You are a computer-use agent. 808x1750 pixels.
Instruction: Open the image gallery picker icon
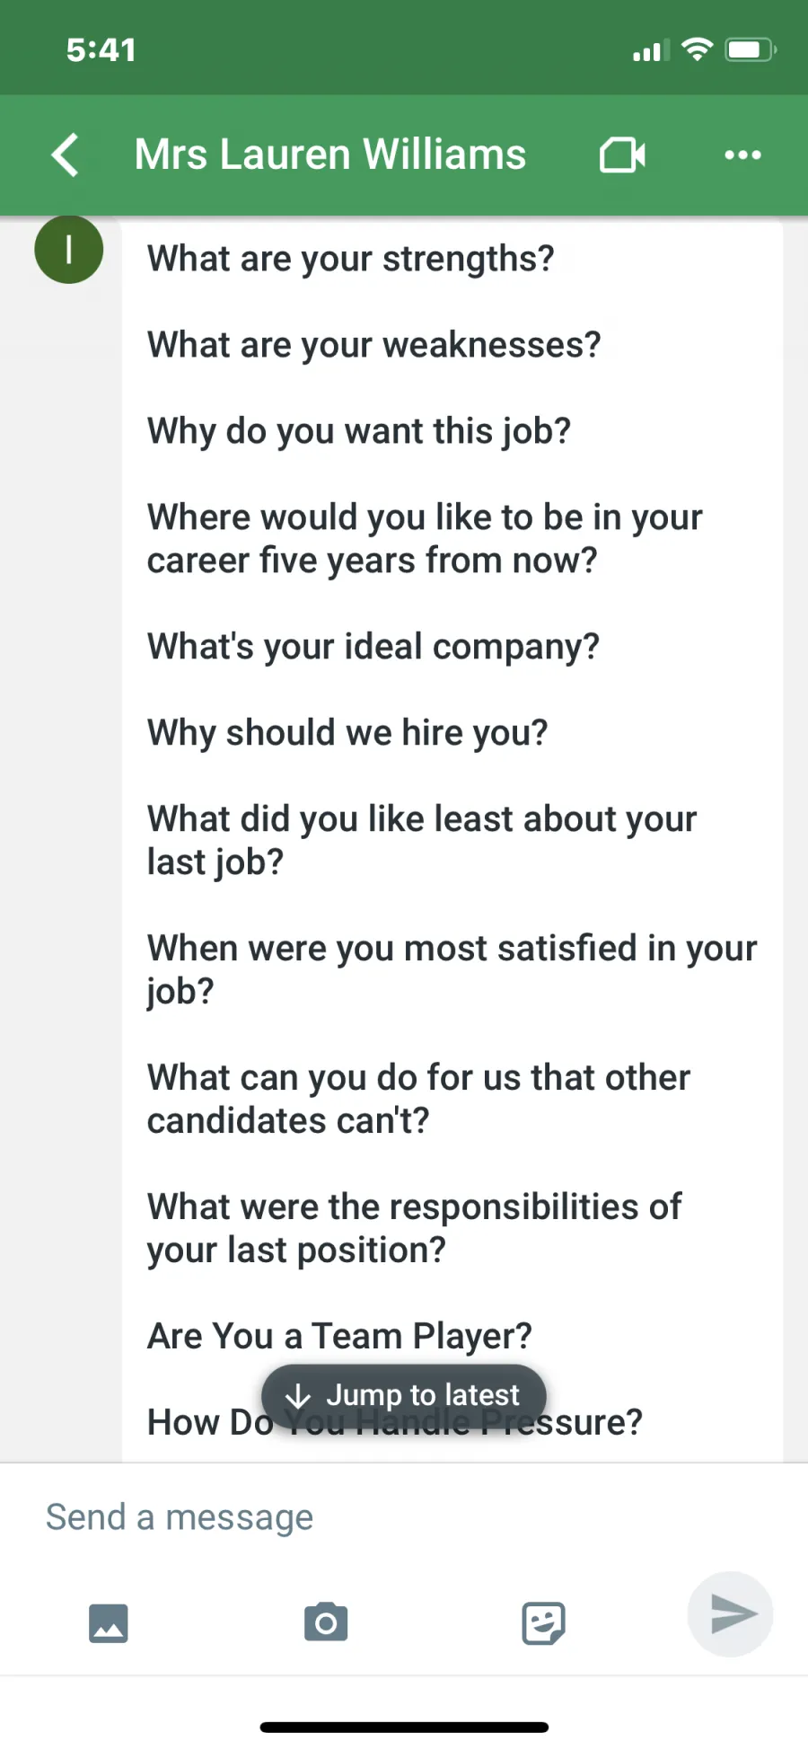tap(109, 1623)
